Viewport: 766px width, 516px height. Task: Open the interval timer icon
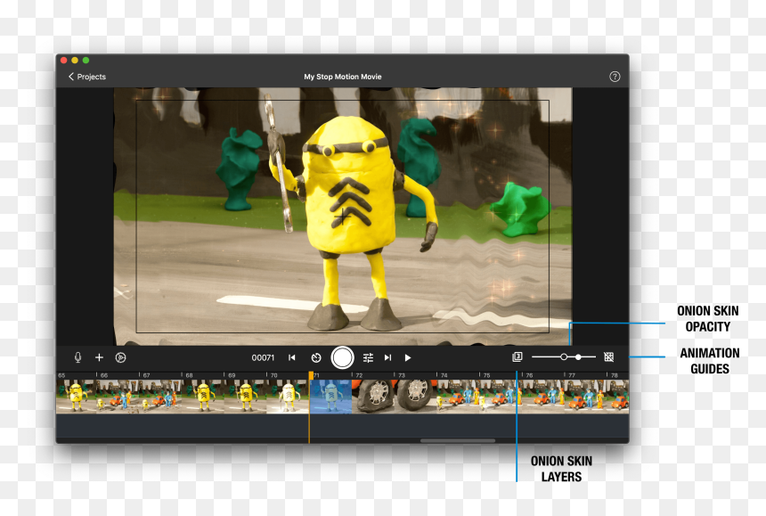click(316, 357)
